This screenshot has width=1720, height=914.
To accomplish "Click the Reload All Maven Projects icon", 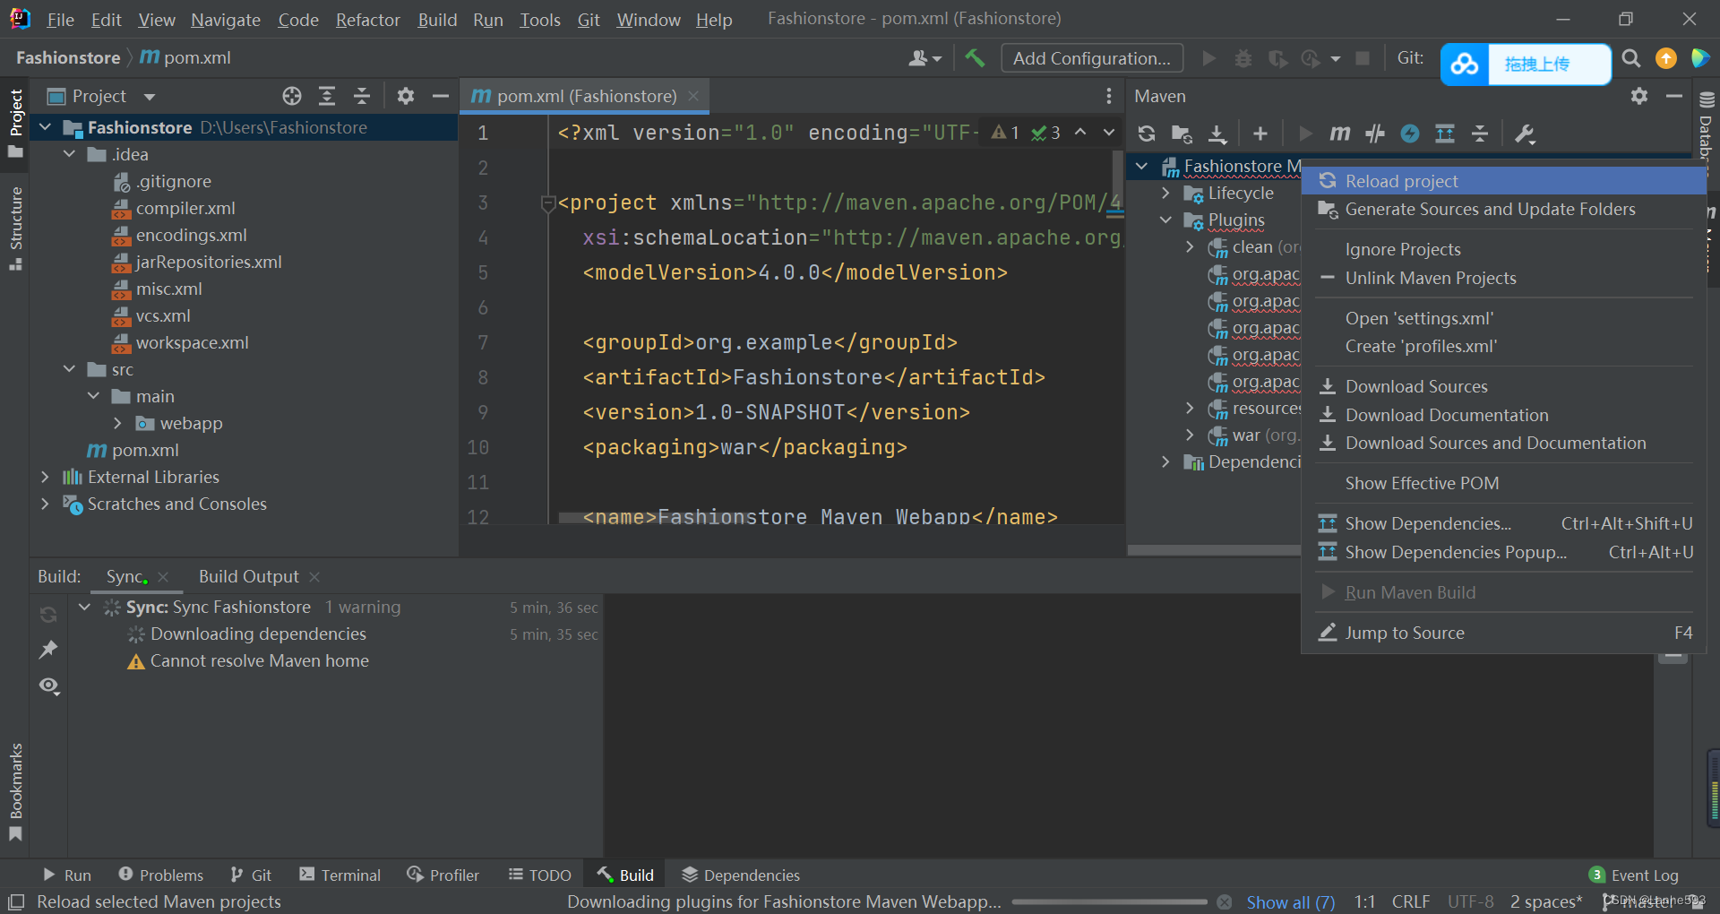I will point(1146,134).
